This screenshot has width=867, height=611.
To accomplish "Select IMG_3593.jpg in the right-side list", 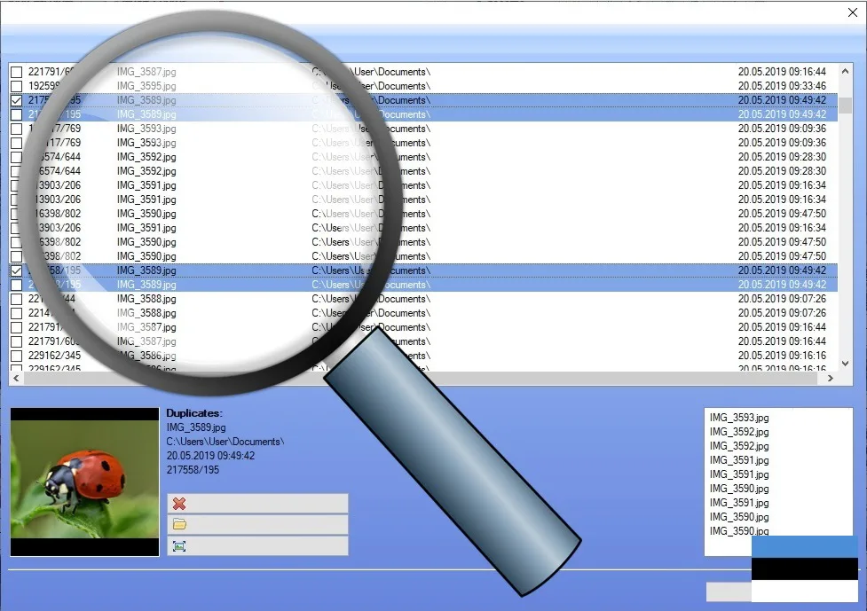I will coord(739,418).
